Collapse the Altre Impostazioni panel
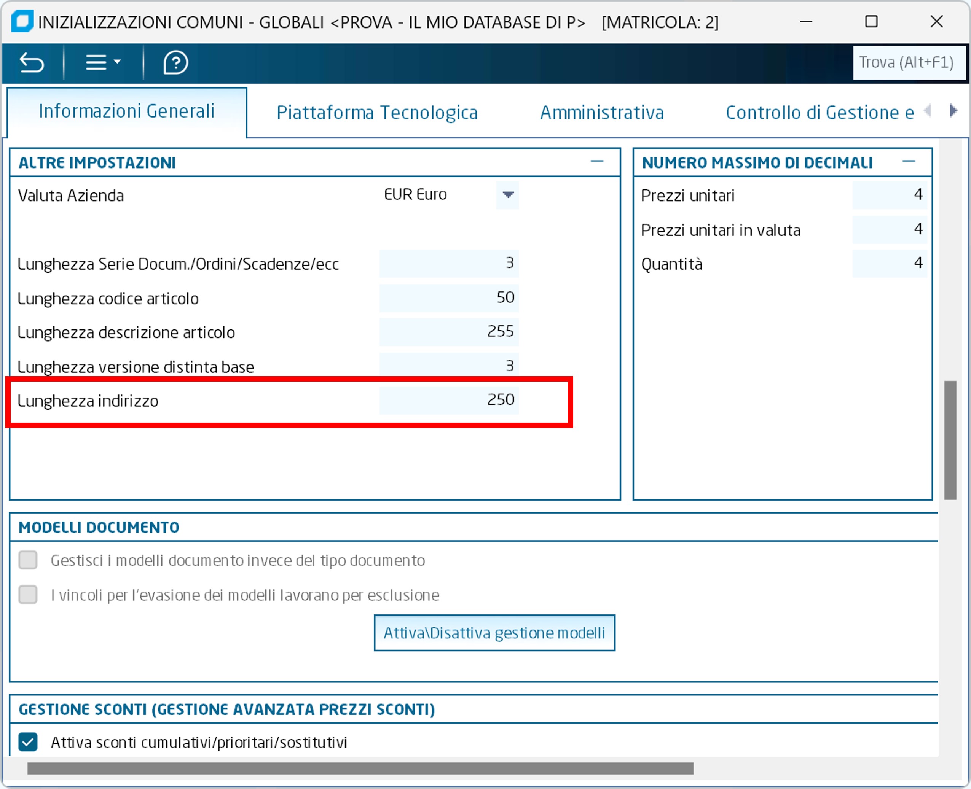971x789 pixels. 596,162
